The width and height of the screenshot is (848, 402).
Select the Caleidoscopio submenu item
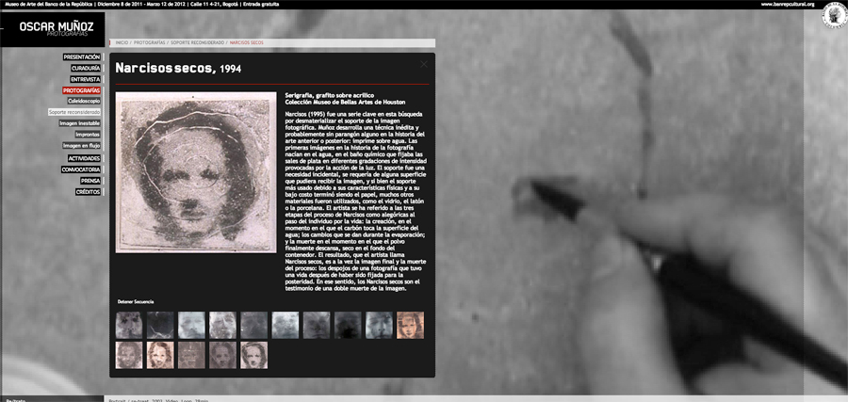point(84,101)
